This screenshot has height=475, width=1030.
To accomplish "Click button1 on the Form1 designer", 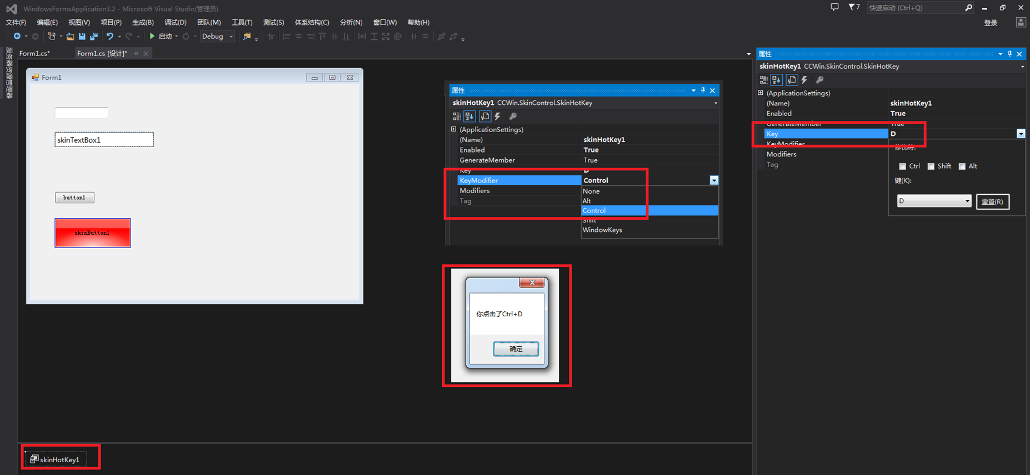I will (x=74, y=198).
